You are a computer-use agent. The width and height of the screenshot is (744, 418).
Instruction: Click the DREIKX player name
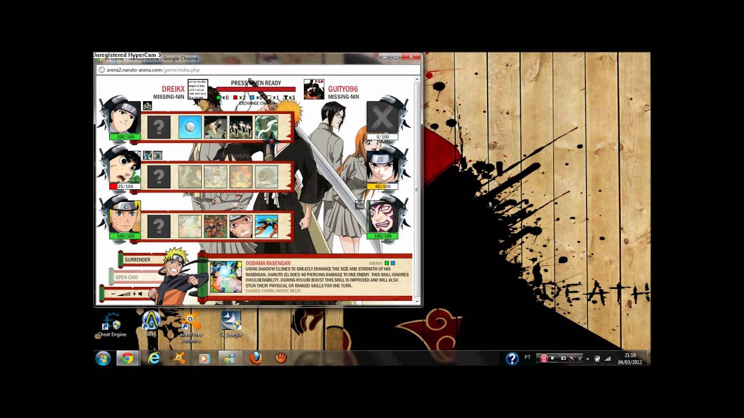click(x=173, y=89)
